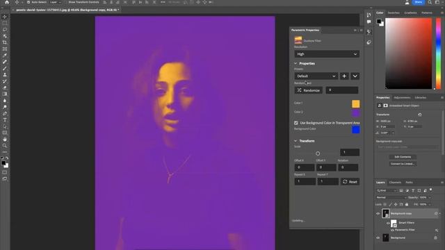Image resolution: width=445 pixels, height=250 pixels.
Task: Click the lock icon on Background layer
Action: coord(436,237)
